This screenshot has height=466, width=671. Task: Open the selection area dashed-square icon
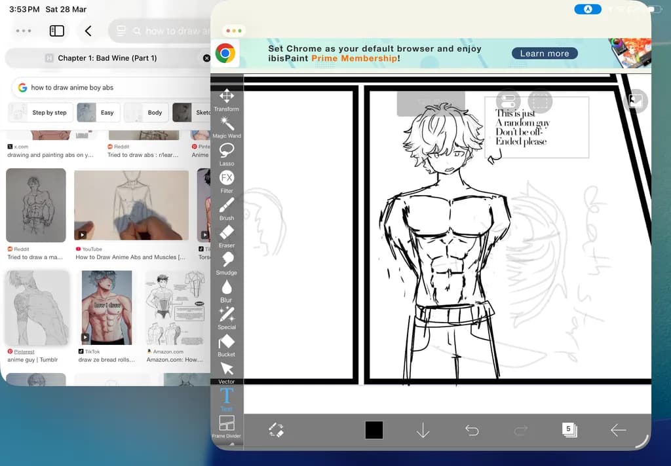540,101
